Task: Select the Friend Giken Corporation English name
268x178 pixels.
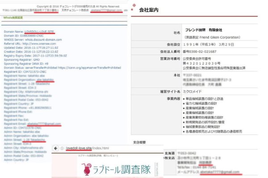Action: point(212,37)
